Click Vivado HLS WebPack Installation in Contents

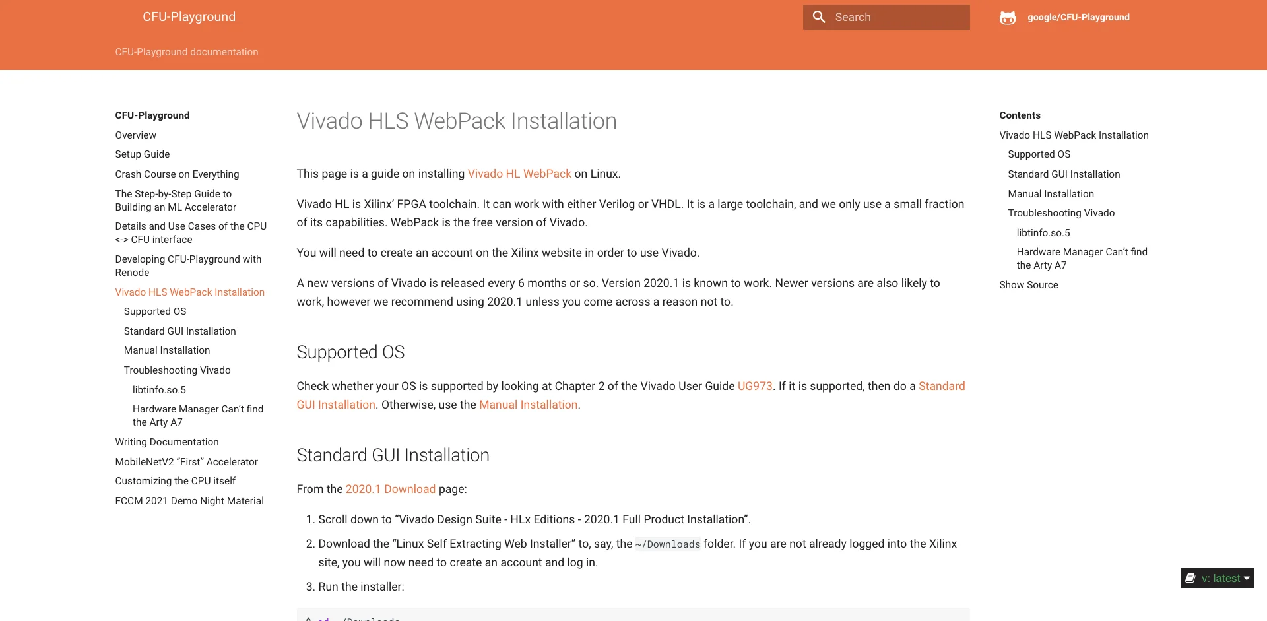tap(1074, 135)
